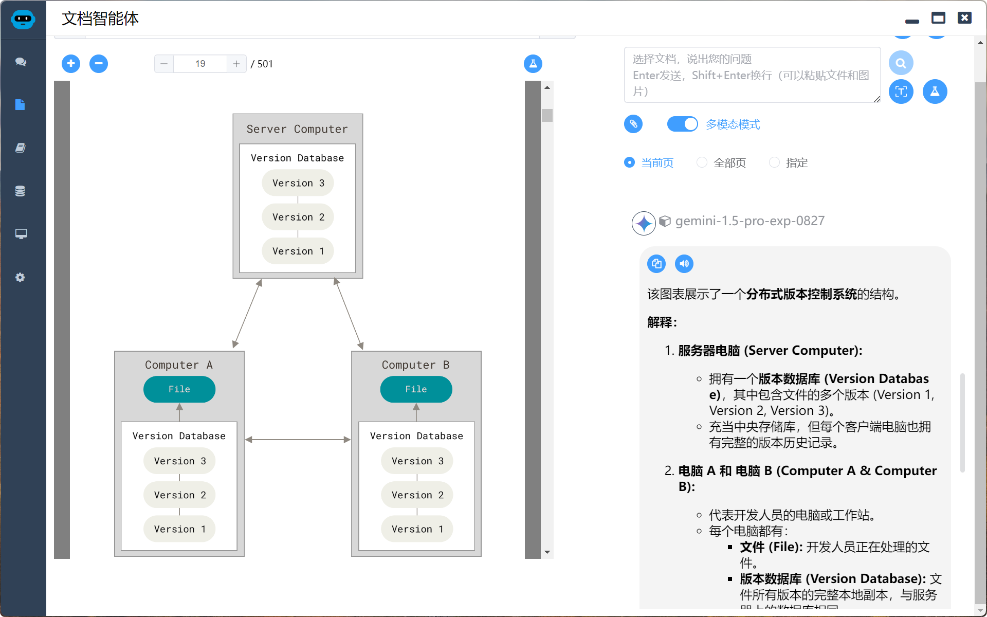Click the File node in Computer B
The image size is (987, 617).
(x=416, y=389)
